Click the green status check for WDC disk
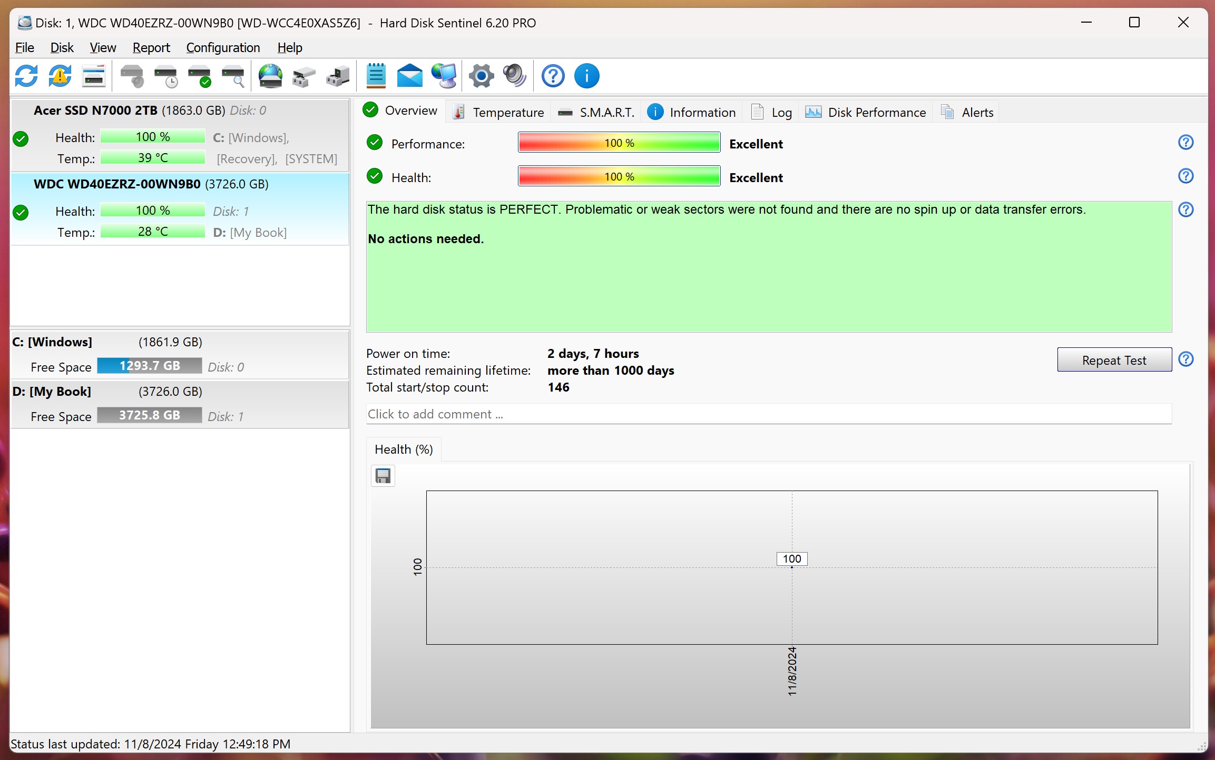Image resolution: width=1215 pixels, height=760 pixels. pos(21,213)
